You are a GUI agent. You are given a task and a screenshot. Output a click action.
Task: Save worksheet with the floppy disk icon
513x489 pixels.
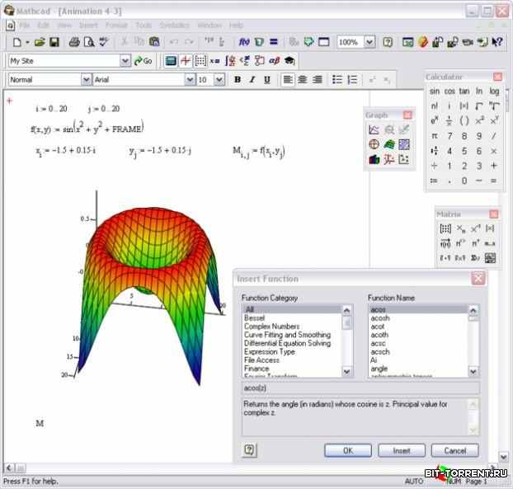tap(54, 42)
